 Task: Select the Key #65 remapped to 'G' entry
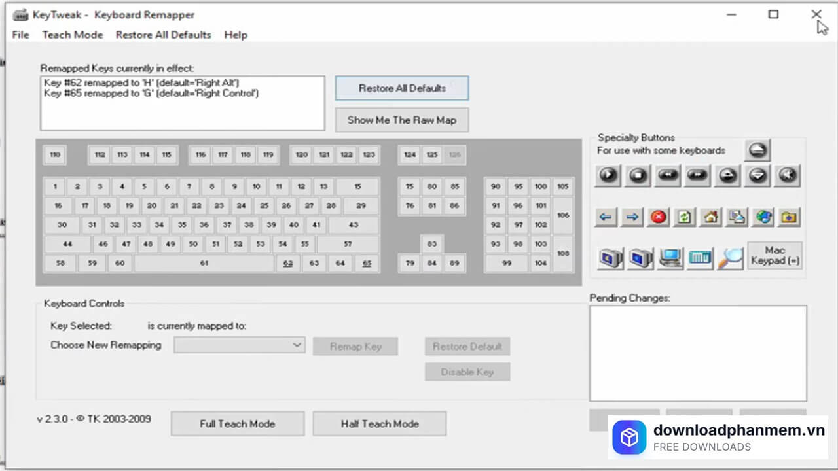151,94
